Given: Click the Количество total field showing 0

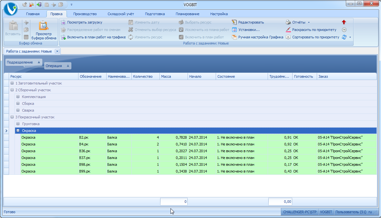Looking at the screenshot, I should [174, 202].
